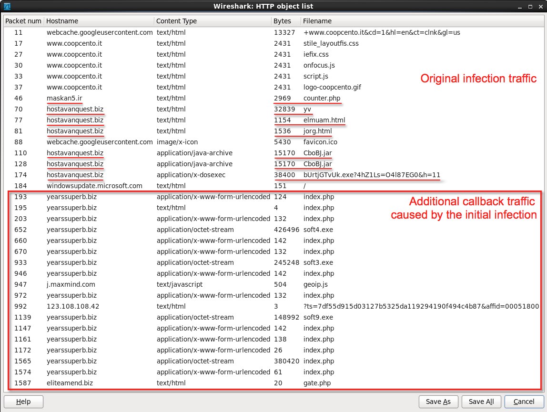This screenshot has height=412, width=547.
Task: Select packet 70 hostavanquest.biz yv row
Action: coord(273,109)
